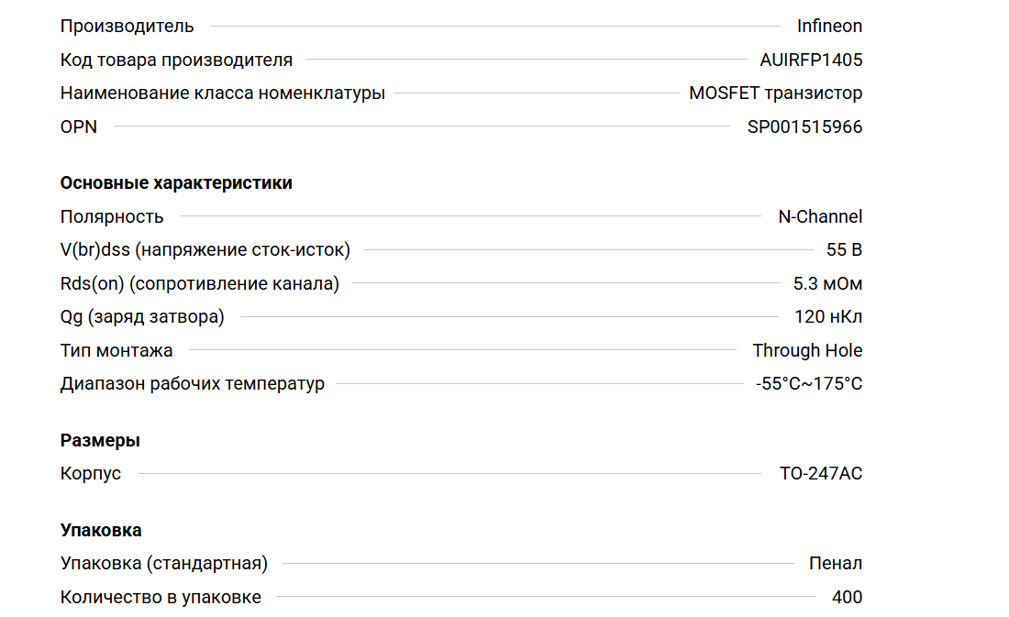1009x617 pixels.
Task: Click the Пенал packaging value
Action: [836, 563]
